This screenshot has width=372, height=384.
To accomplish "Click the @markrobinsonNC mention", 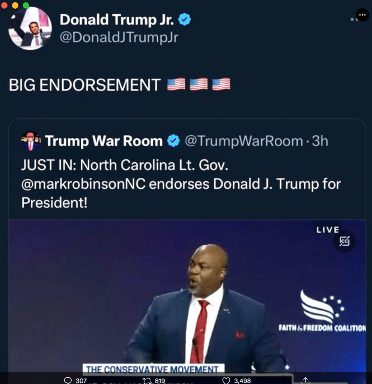I will point(83,184).
